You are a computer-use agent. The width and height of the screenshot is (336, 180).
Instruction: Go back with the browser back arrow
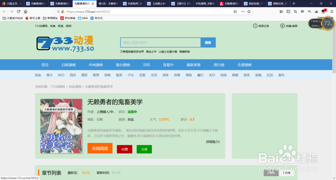(x=4, y=11)
